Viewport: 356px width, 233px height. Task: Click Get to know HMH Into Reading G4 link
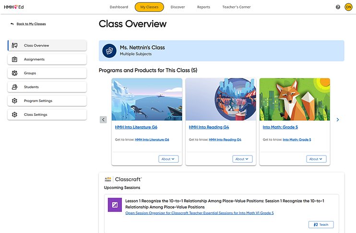tap(225, 140)
